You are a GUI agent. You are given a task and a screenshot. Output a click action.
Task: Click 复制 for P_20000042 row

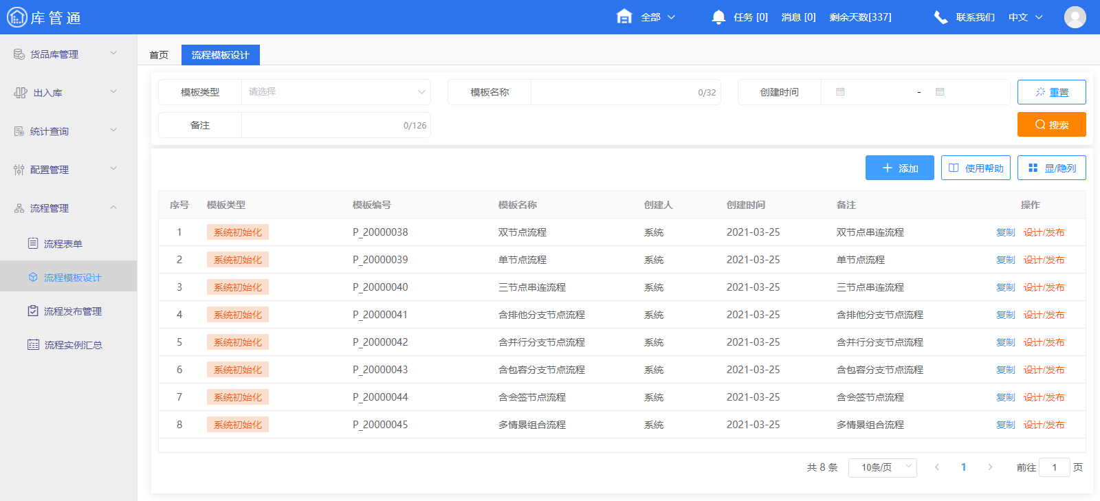click(1006, 342)
